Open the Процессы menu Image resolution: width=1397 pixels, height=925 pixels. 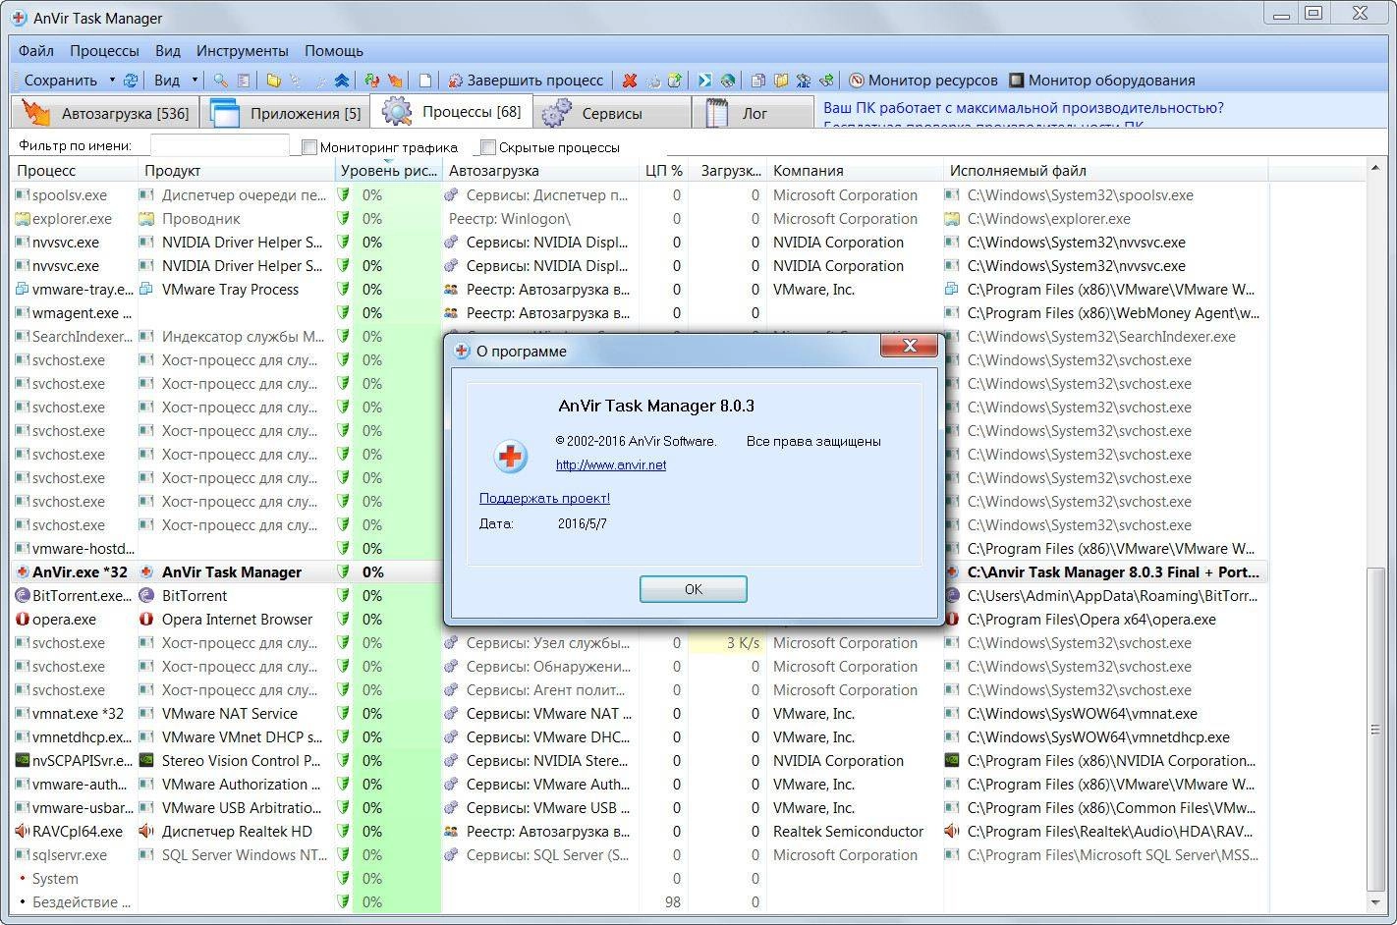(104, 51)
